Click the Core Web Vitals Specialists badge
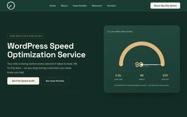Screen dimensions: 187x117 (26, 36)
